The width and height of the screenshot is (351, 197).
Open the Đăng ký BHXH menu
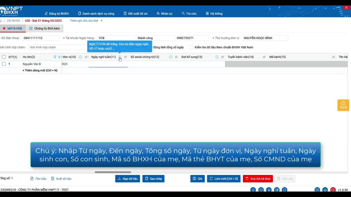coord(57,13)
